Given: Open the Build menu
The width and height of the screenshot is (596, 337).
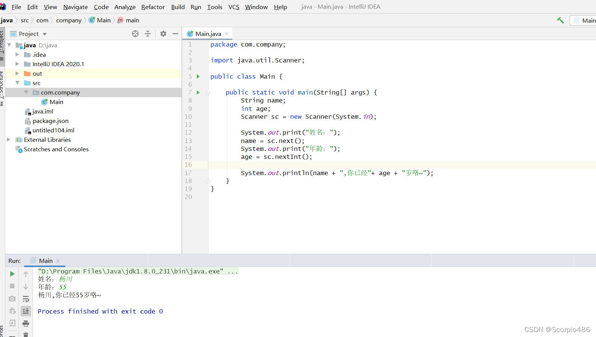Looking at the screenshot, I should (x=178, y=7).
